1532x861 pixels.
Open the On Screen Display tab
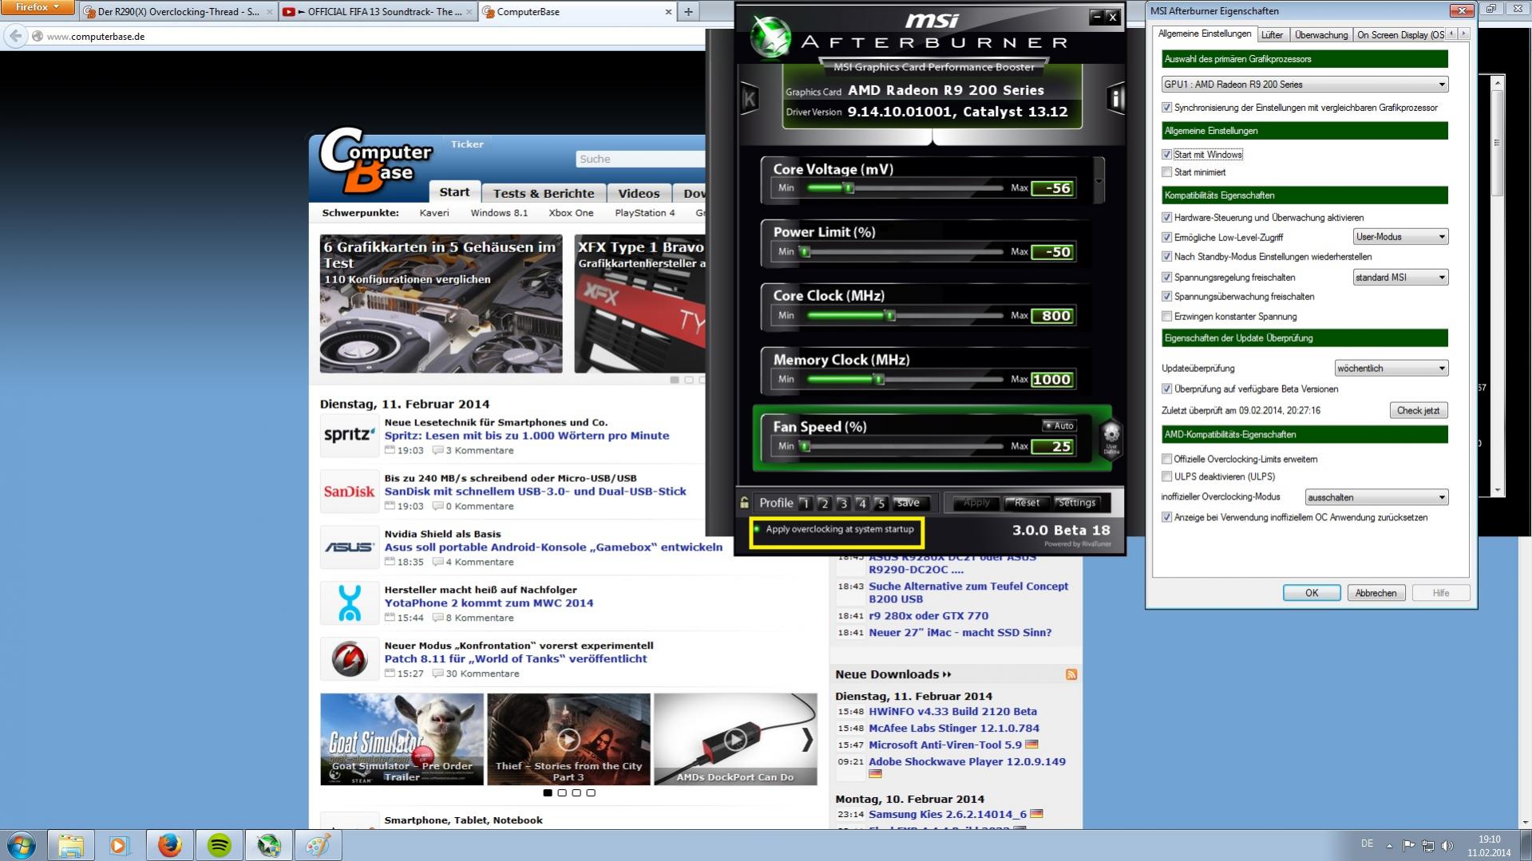point(1399,35)
